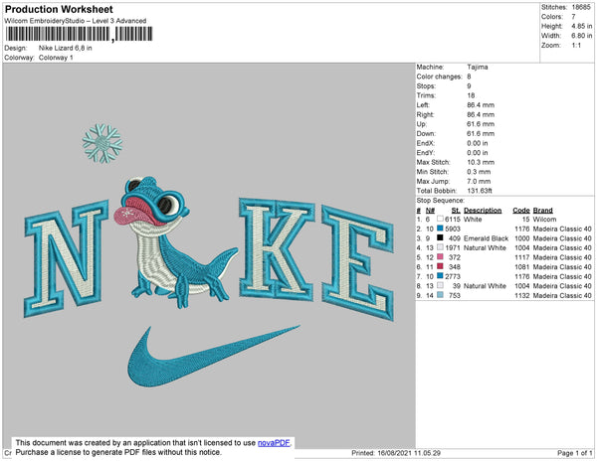Viewport: 597px width, 461px height.
Task: Select the blue swatch next to 2773
Action: pyautogui.click(x=440, y=276)
